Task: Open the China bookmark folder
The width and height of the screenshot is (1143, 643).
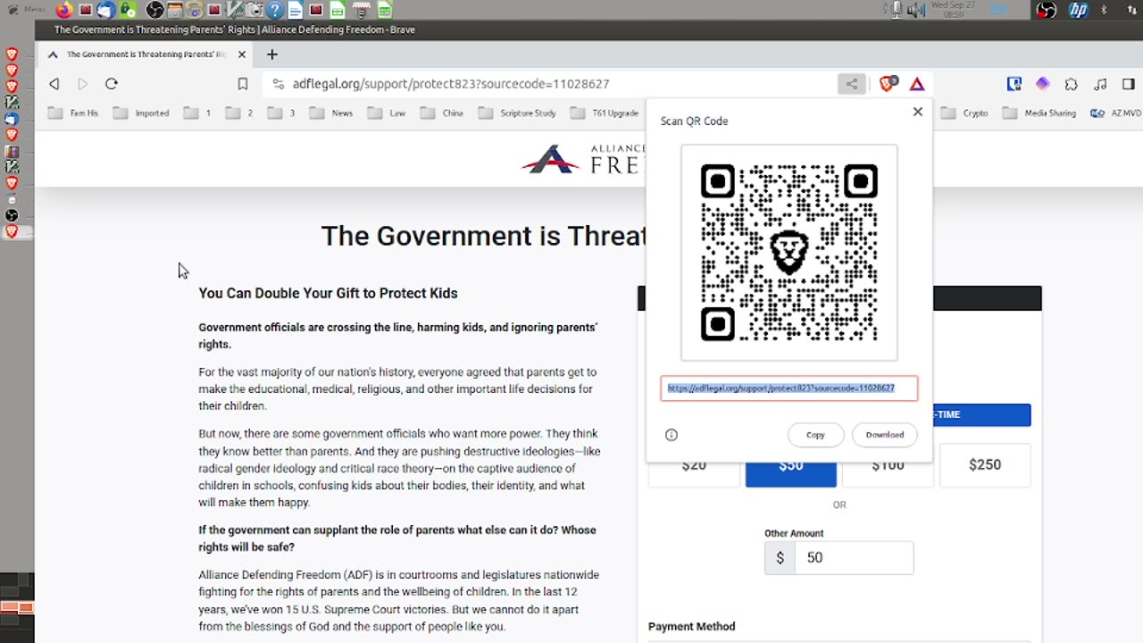Action: click(x=442, y=113)
